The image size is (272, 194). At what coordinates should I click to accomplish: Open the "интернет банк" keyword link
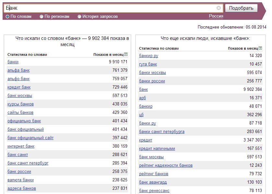point(21,146)
